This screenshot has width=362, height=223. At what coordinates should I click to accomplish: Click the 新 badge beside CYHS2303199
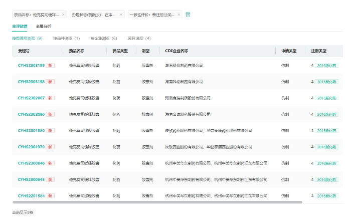coord(51,66)
